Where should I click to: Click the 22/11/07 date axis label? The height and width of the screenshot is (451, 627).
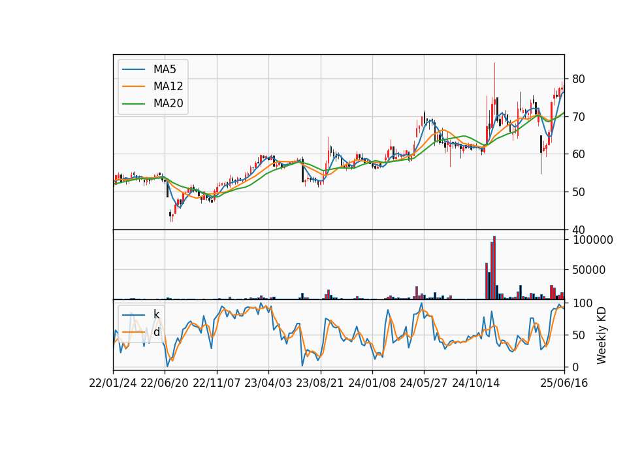pyautogui.click(x=217, y=384)
